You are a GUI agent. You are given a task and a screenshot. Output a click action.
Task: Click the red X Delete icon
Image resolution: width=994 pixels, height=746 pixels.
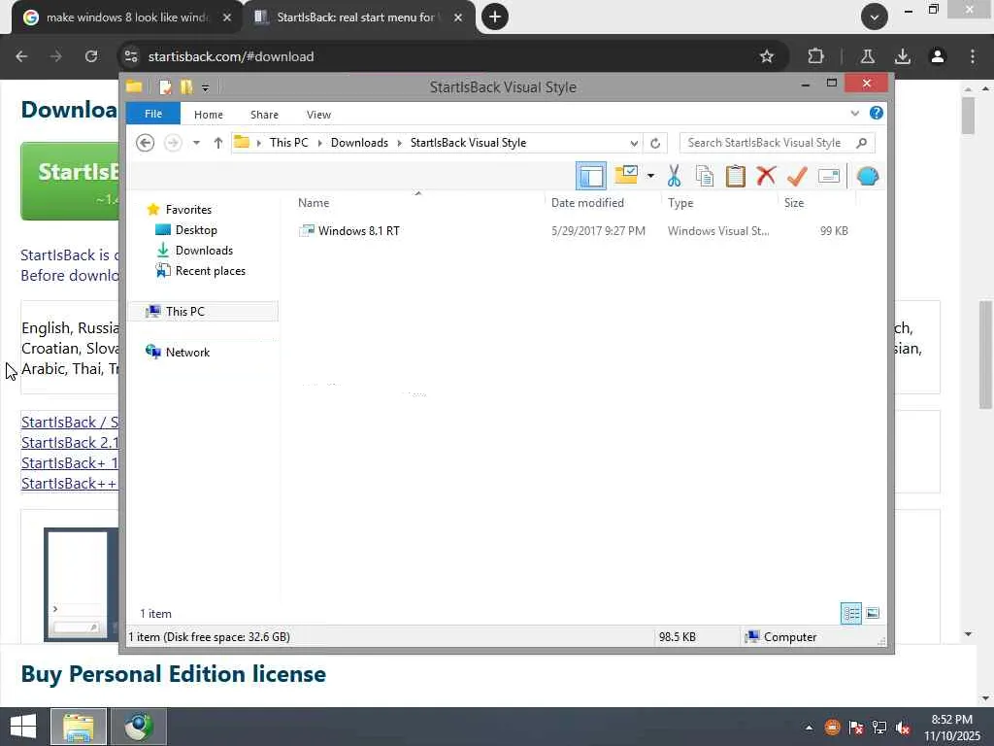pyautogui.click(x=766, y=175)
